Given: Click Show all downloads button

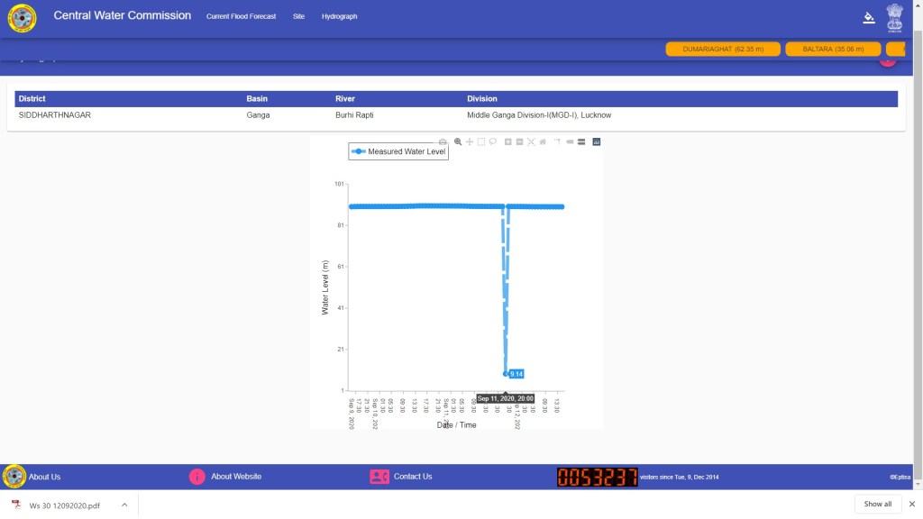Looking at the screenshot, I should pos(877,504).
